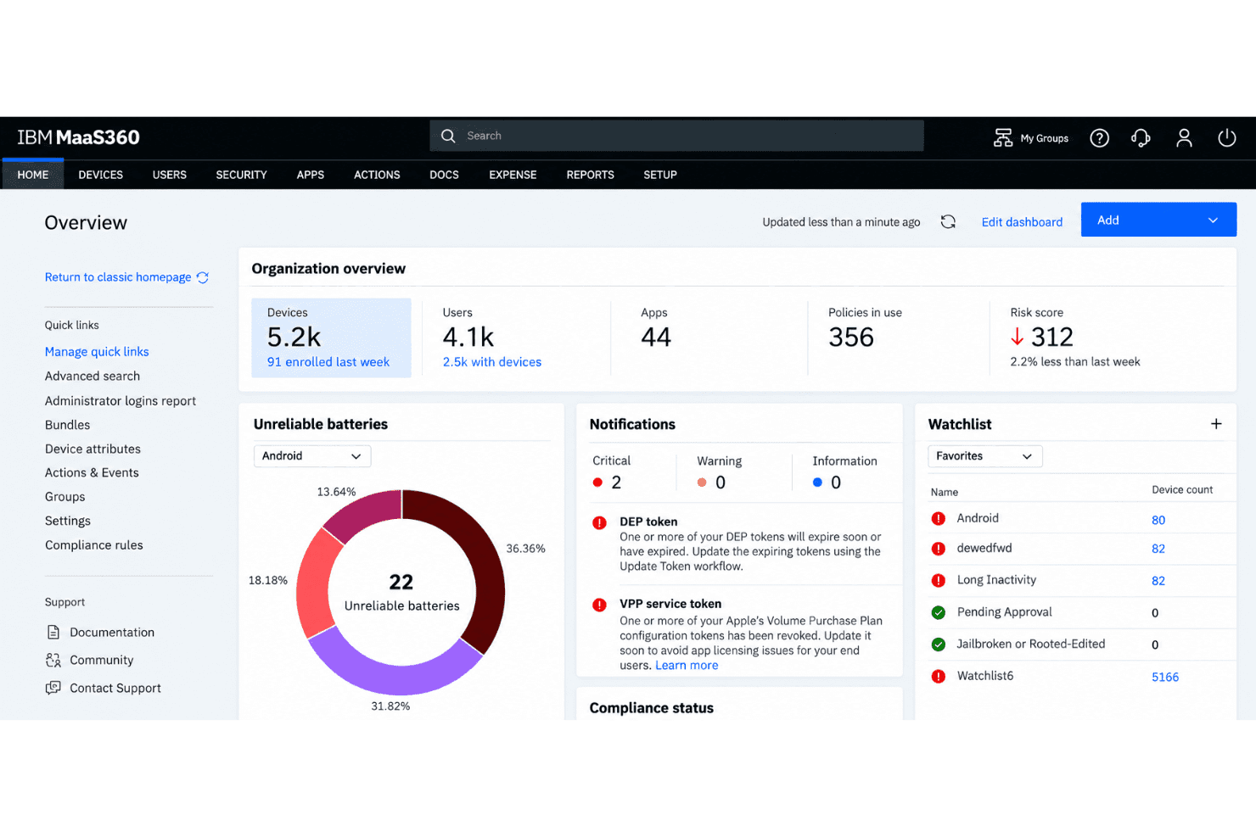Open the Advanced search quick link
Viewport: 1256px width, 837px height.
pyautogui.click(x=93, y=377)
